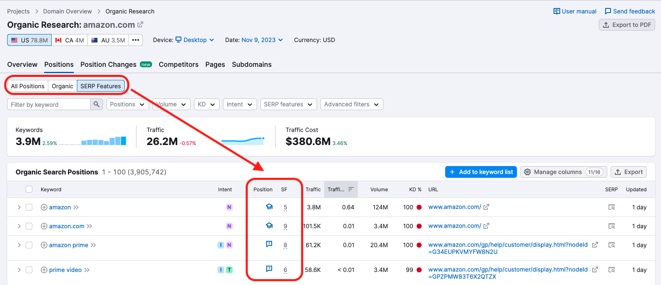Click sort icon in Traffic % column header
Screen dimensions: 661x285
(x=351, y=189)
